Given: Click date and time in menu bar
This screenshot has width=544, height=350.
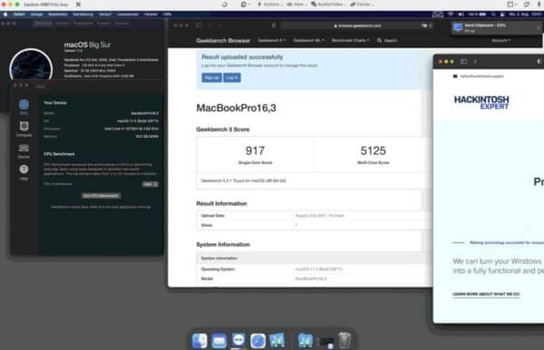Looking at the screenshot, I should (x=525, y=15).
